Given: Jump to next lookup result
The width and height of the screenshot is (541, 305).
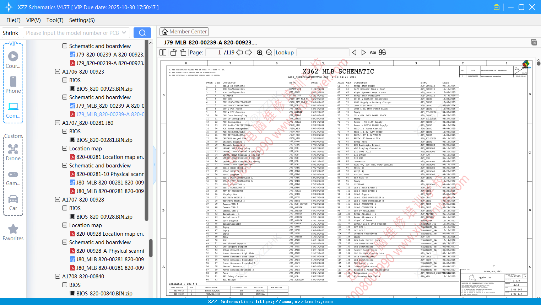Looking at the screenshot, I should point(363,52).
